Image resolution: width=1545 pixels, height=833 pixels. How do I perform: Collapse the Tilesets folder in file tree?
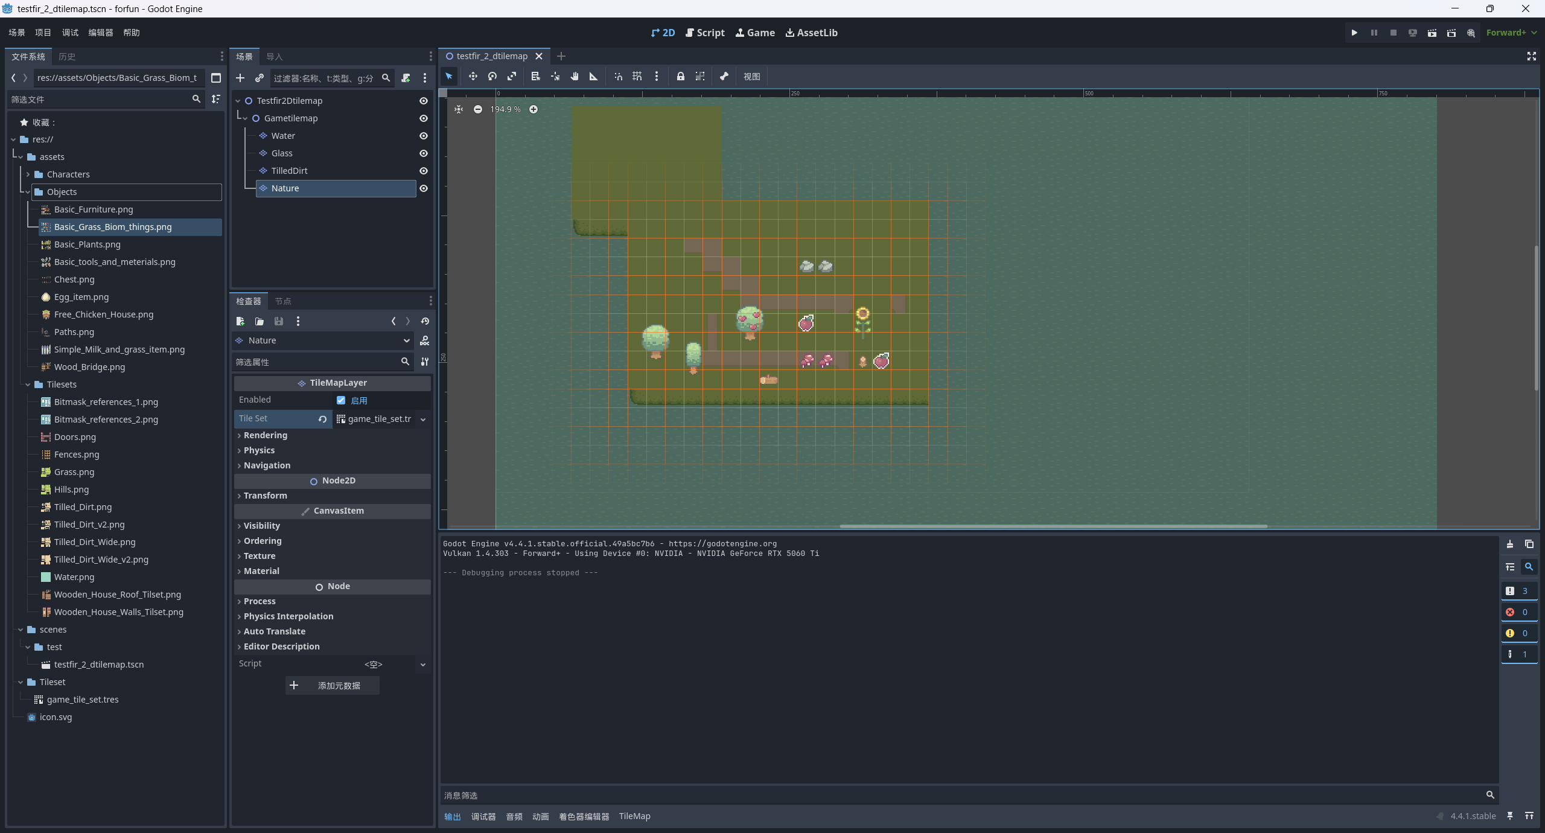click(x=28, y=385)
